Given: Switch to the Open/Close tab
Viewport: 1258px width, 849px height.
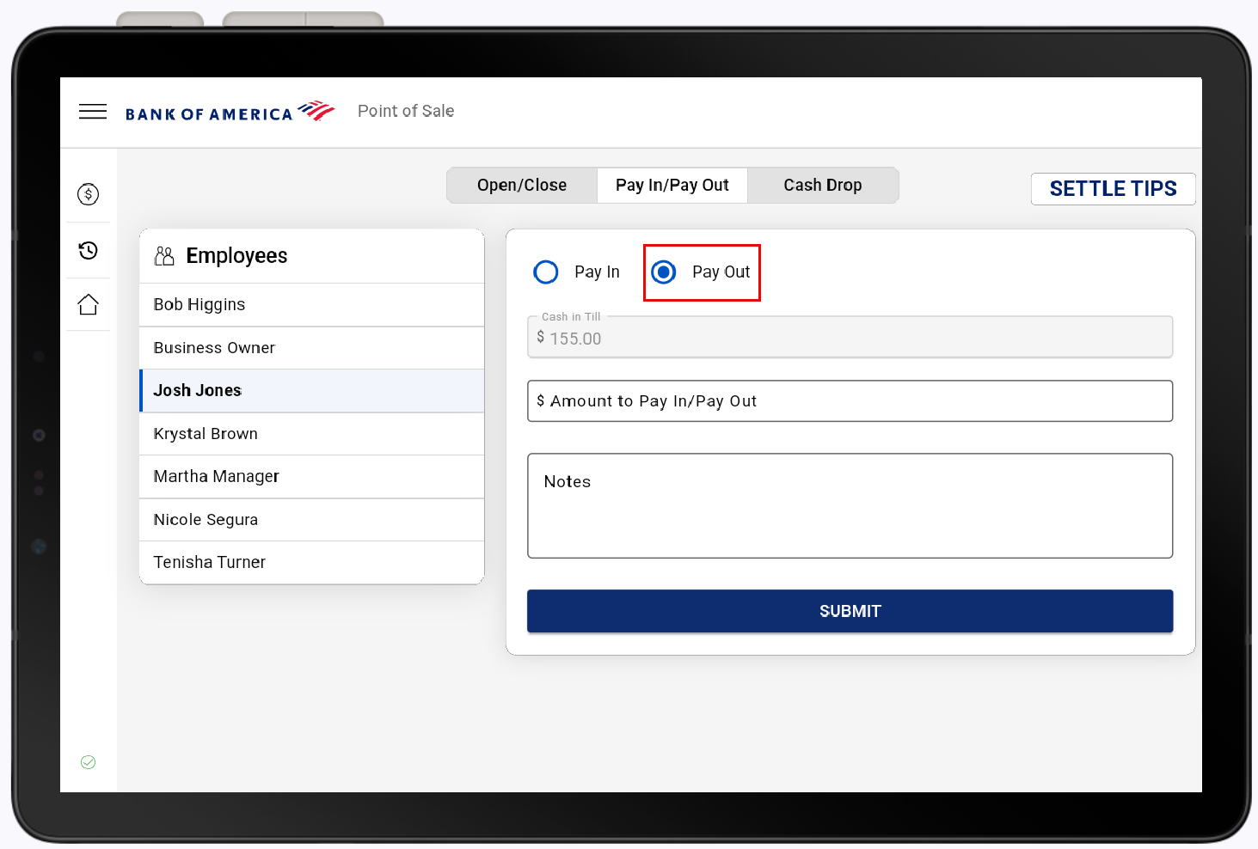Looking at the screenshot, I should point(522,186).
